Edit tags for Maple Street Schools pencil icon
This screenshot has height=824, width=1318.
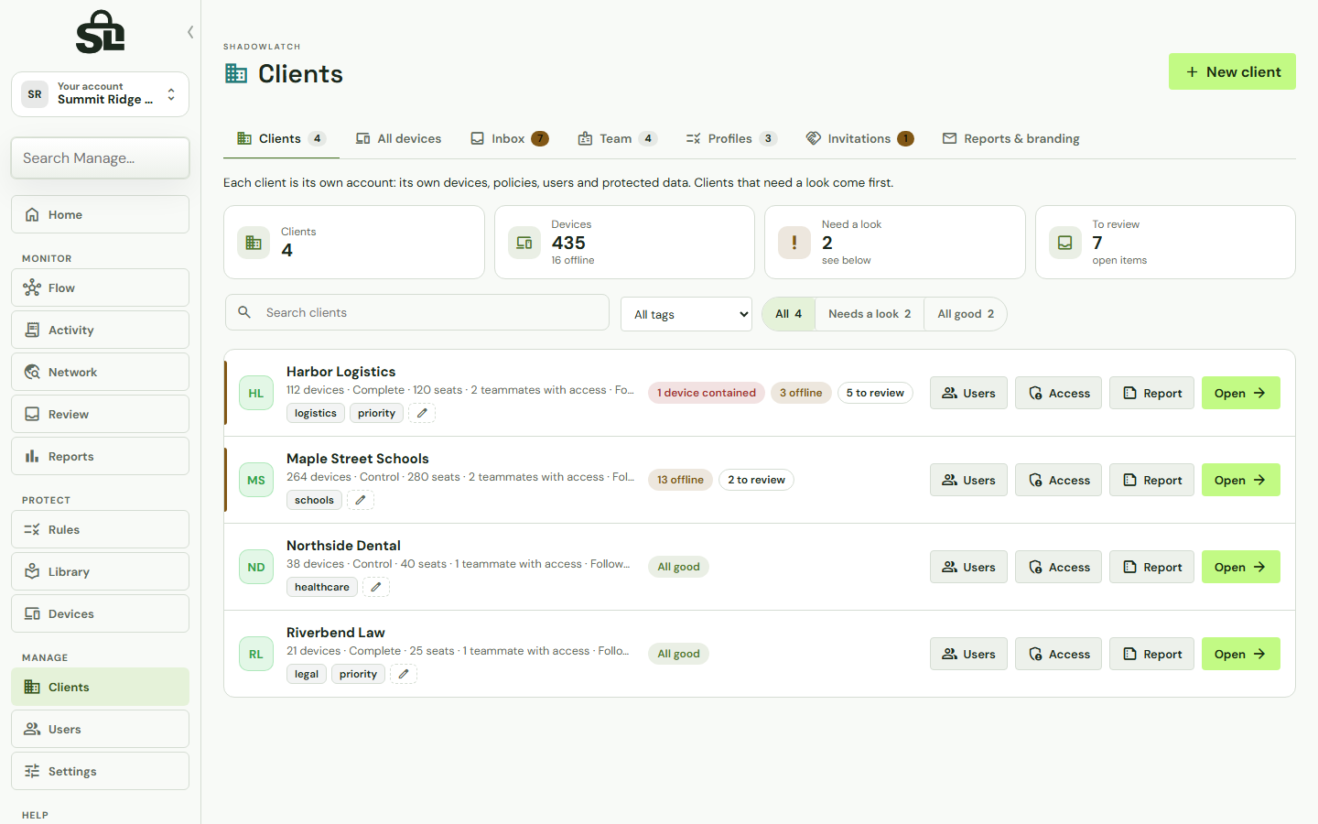point(361,500)
